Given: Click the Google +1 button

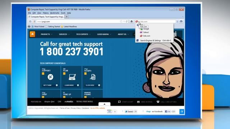Looking at the screenshot, I should point(109,111).
